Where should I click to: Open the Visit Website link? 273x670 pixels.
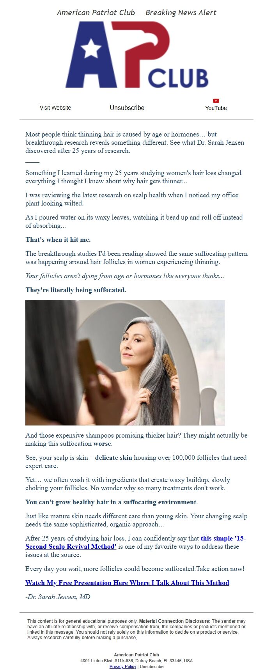pyautogui.click(x=55, y=108)
